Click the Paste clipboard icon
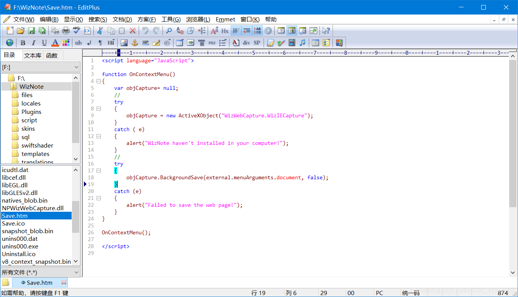The width and height of the screenshot is (518, 297). [122, 31]
